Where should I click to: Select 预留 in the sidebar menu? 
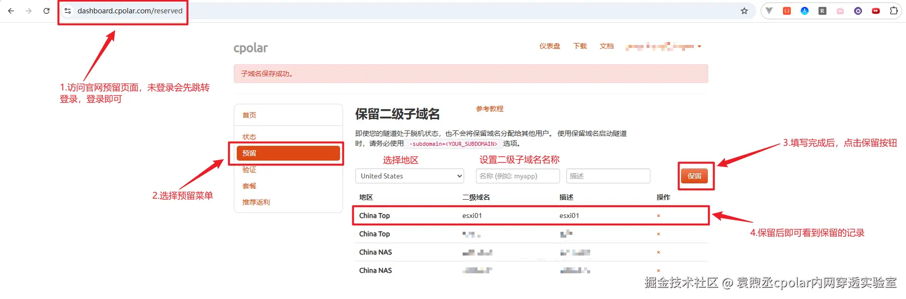click(x=288, y=153)
